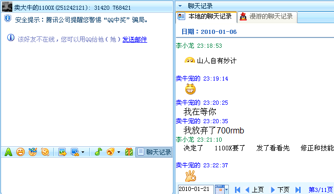This screenshot has width=334, height=194.
Task: Collapse the 聊天记录 panel header arrow
Action: pos(180,6)
